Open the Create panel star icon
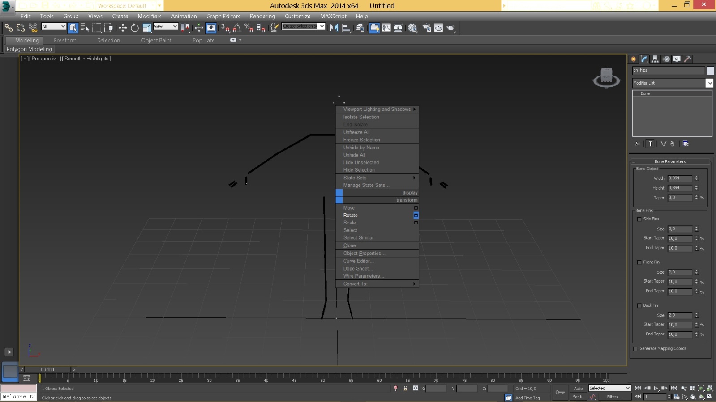The height and width of the screenshot is (402, 716). coord(634,59)
